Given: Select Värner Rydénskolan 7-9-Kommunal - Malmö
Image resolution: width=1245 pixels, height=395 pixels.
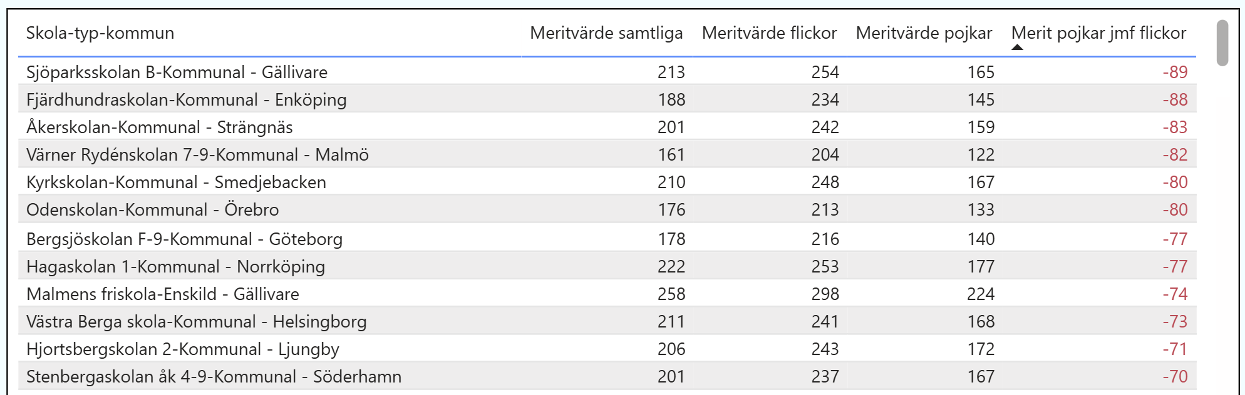Looking at the screenshot, I should 197,155.
